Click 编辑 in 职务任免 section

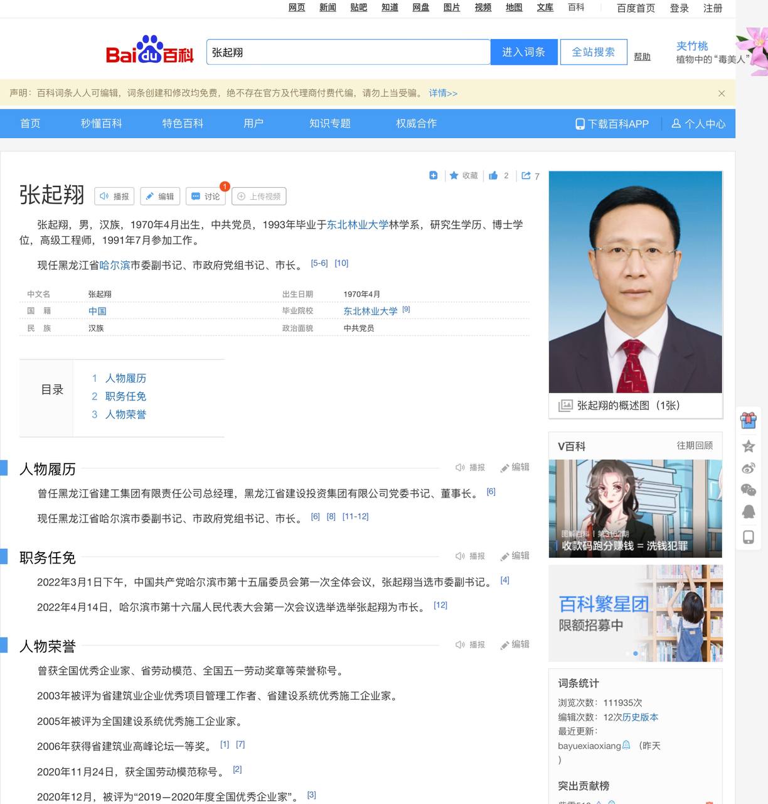pyautogui.click(x=515, y=556)
